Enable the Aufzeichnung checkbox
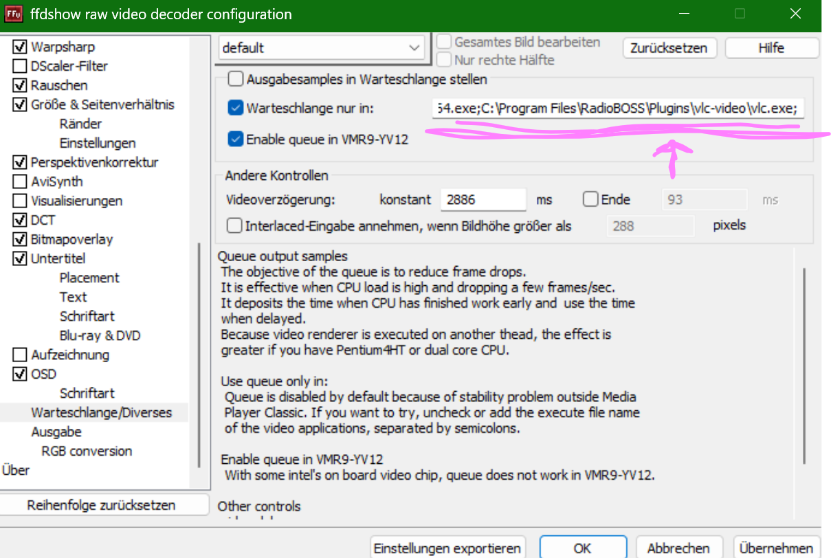 coord(19,355)
